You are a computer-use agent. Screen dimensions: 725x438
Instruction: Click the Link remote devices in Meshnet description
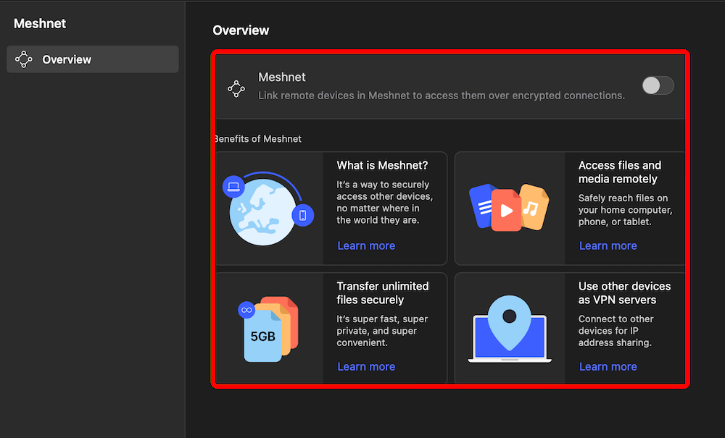(x=442, y=96)
